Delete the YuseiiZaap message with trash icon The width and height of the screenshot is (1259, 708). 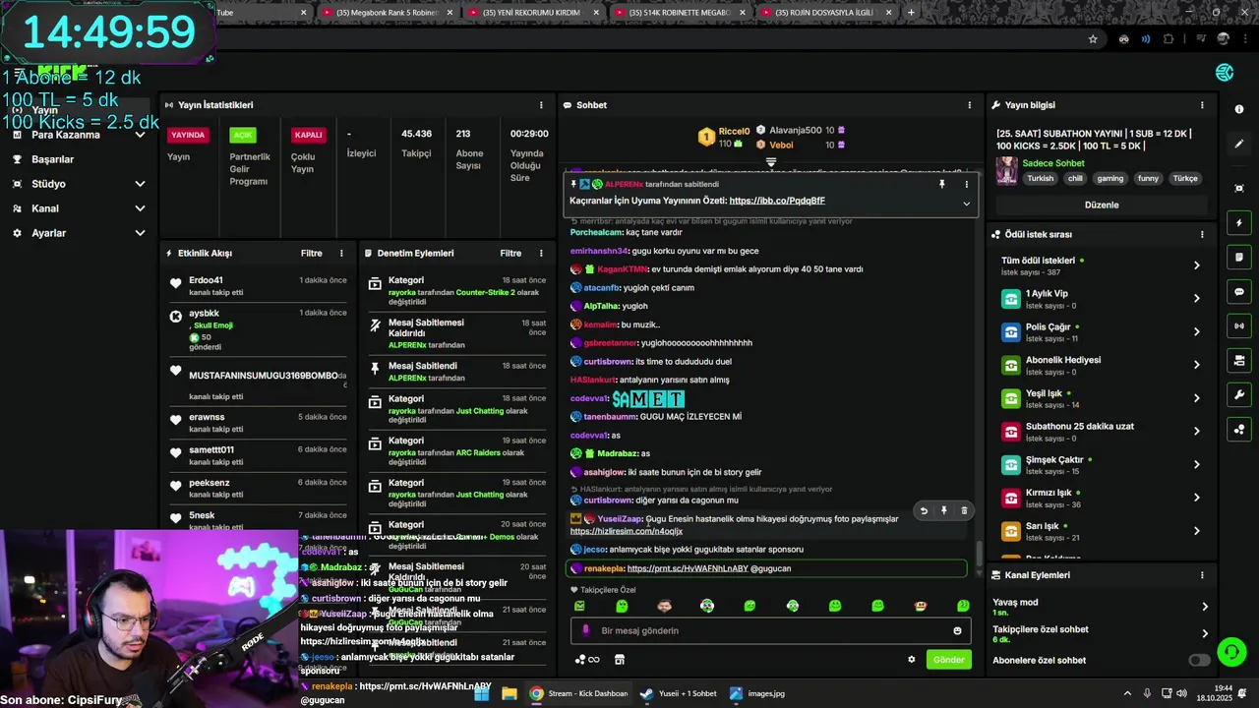tap(964, 510)
